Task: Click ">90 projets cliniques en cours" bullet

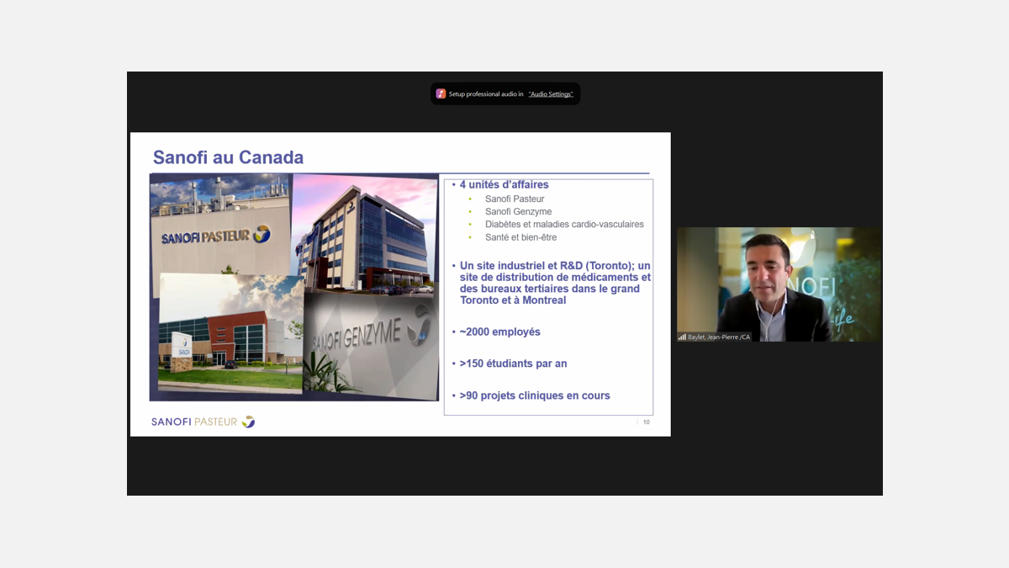Action: click(x=534, y=395)
